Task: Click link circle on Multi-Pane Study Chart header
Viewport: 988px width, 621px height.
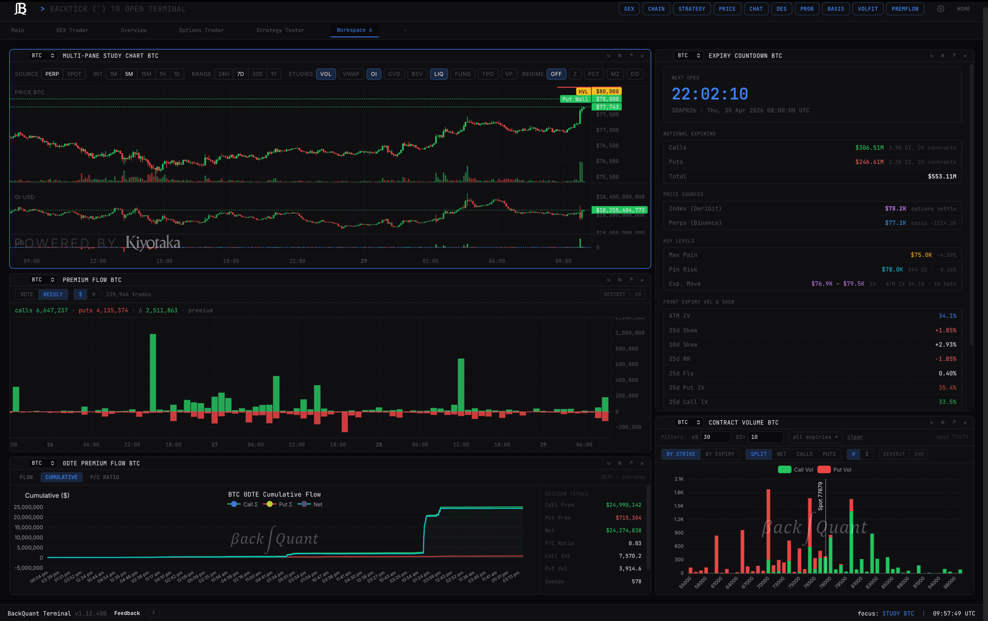Action: pyautogui.click(x=18, y=56)
